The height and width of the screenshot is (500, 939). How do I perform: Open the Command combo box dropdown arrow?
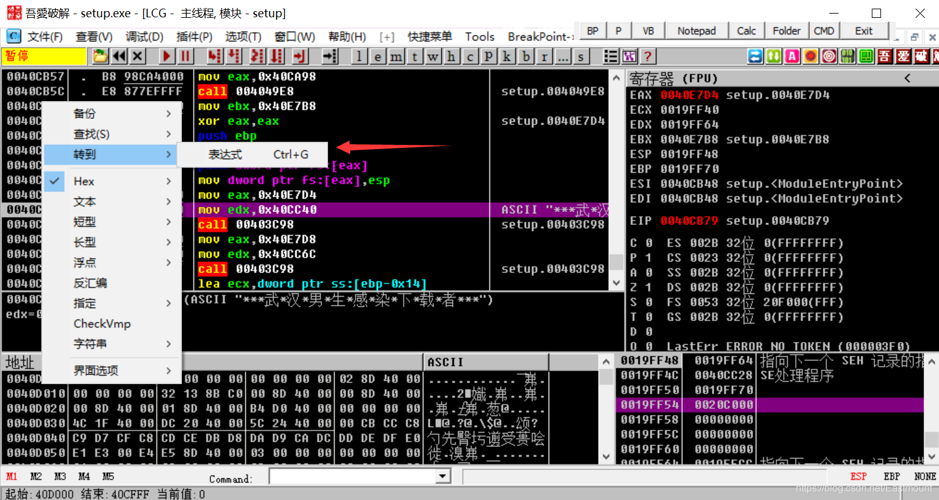pos(443,477)
